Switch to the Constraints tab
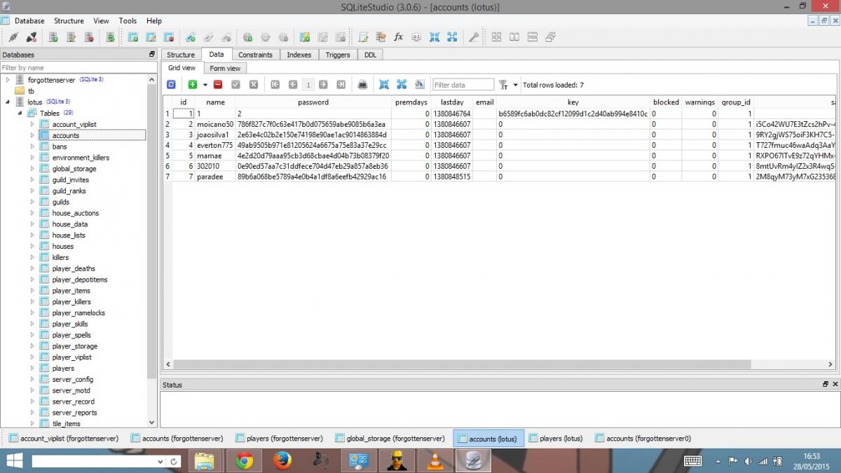This screenshot has width=841, height=473. (x=255, y=55)
